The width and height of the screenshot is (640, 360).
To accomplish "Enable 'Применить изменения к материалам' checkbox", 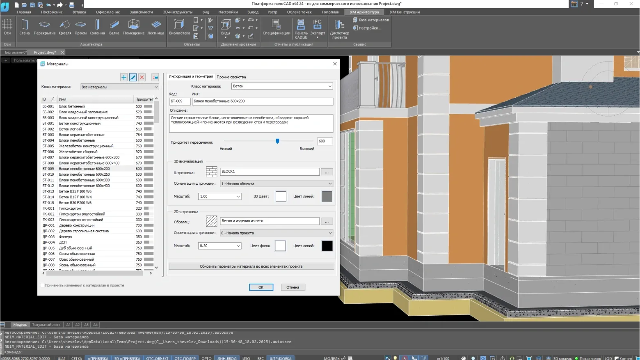I will tap(42, 285).
